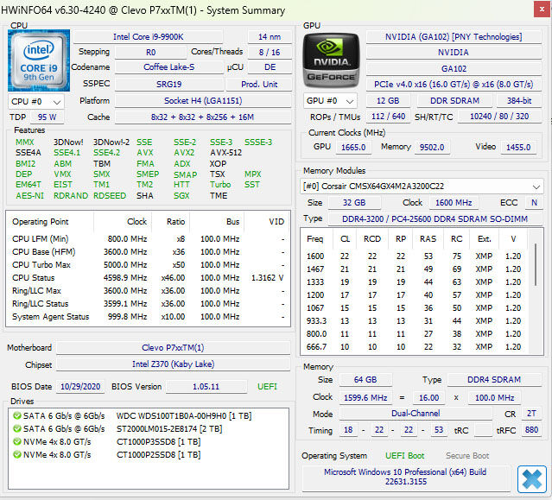552x500 pixels.
Task: Click the 12 GB GPU memory value
Action: point(388,101)
